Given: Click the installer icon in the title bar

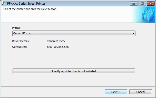Looking at the screenshot, I should [3, 4].
